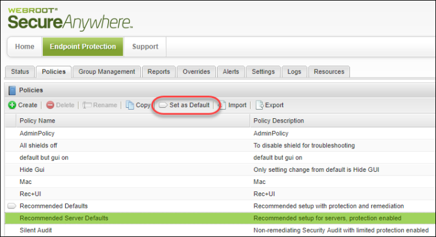Click 'Only setting change from default is Hide GUI'

316,170
